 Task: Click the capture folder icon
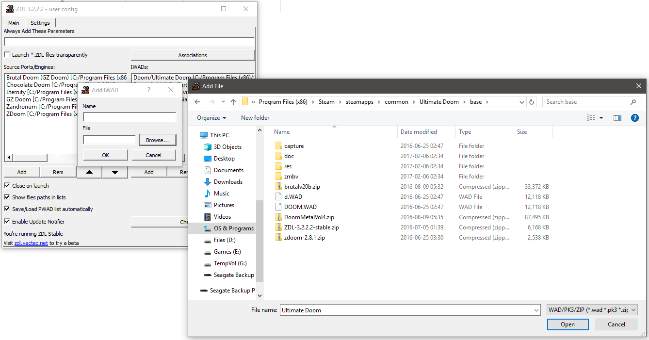(x=278, y=146)
